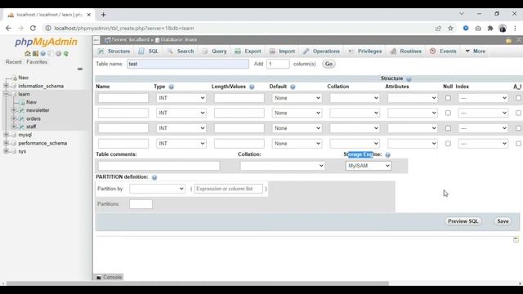Click the Save button
This screenshot has height=294, width=523.
coord(503,221)
